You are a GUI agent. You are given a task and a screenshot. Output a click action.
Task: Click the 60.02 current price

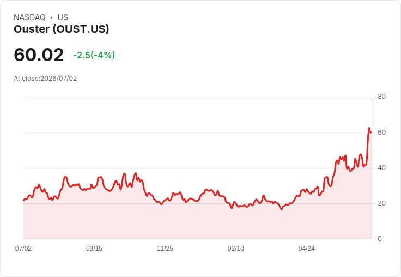(39, 55)
